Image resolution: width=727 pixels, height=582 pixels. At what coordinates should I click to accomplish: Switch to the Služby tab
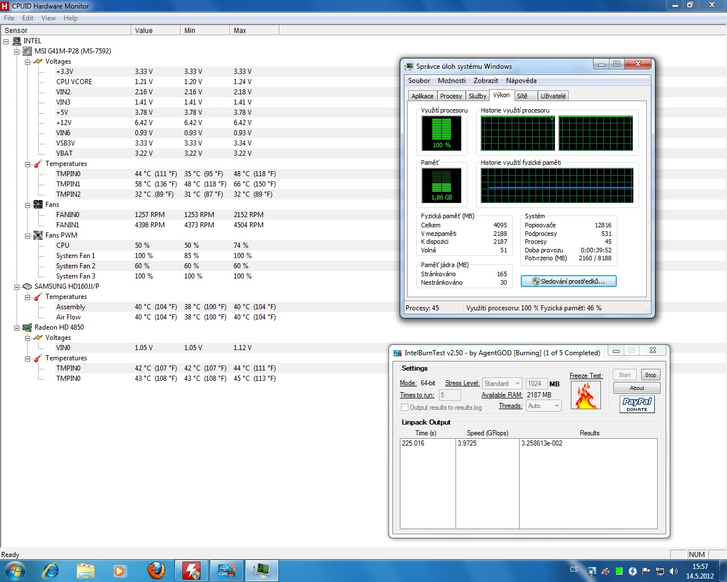pos(477,96)
